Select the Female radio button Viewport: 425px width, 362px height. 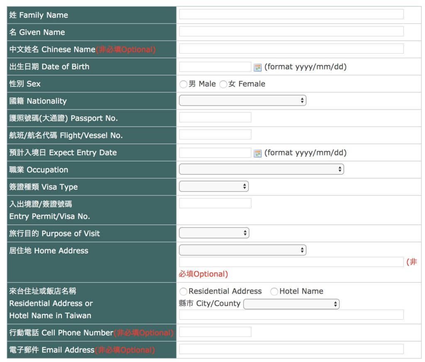[x=223, y=84]
